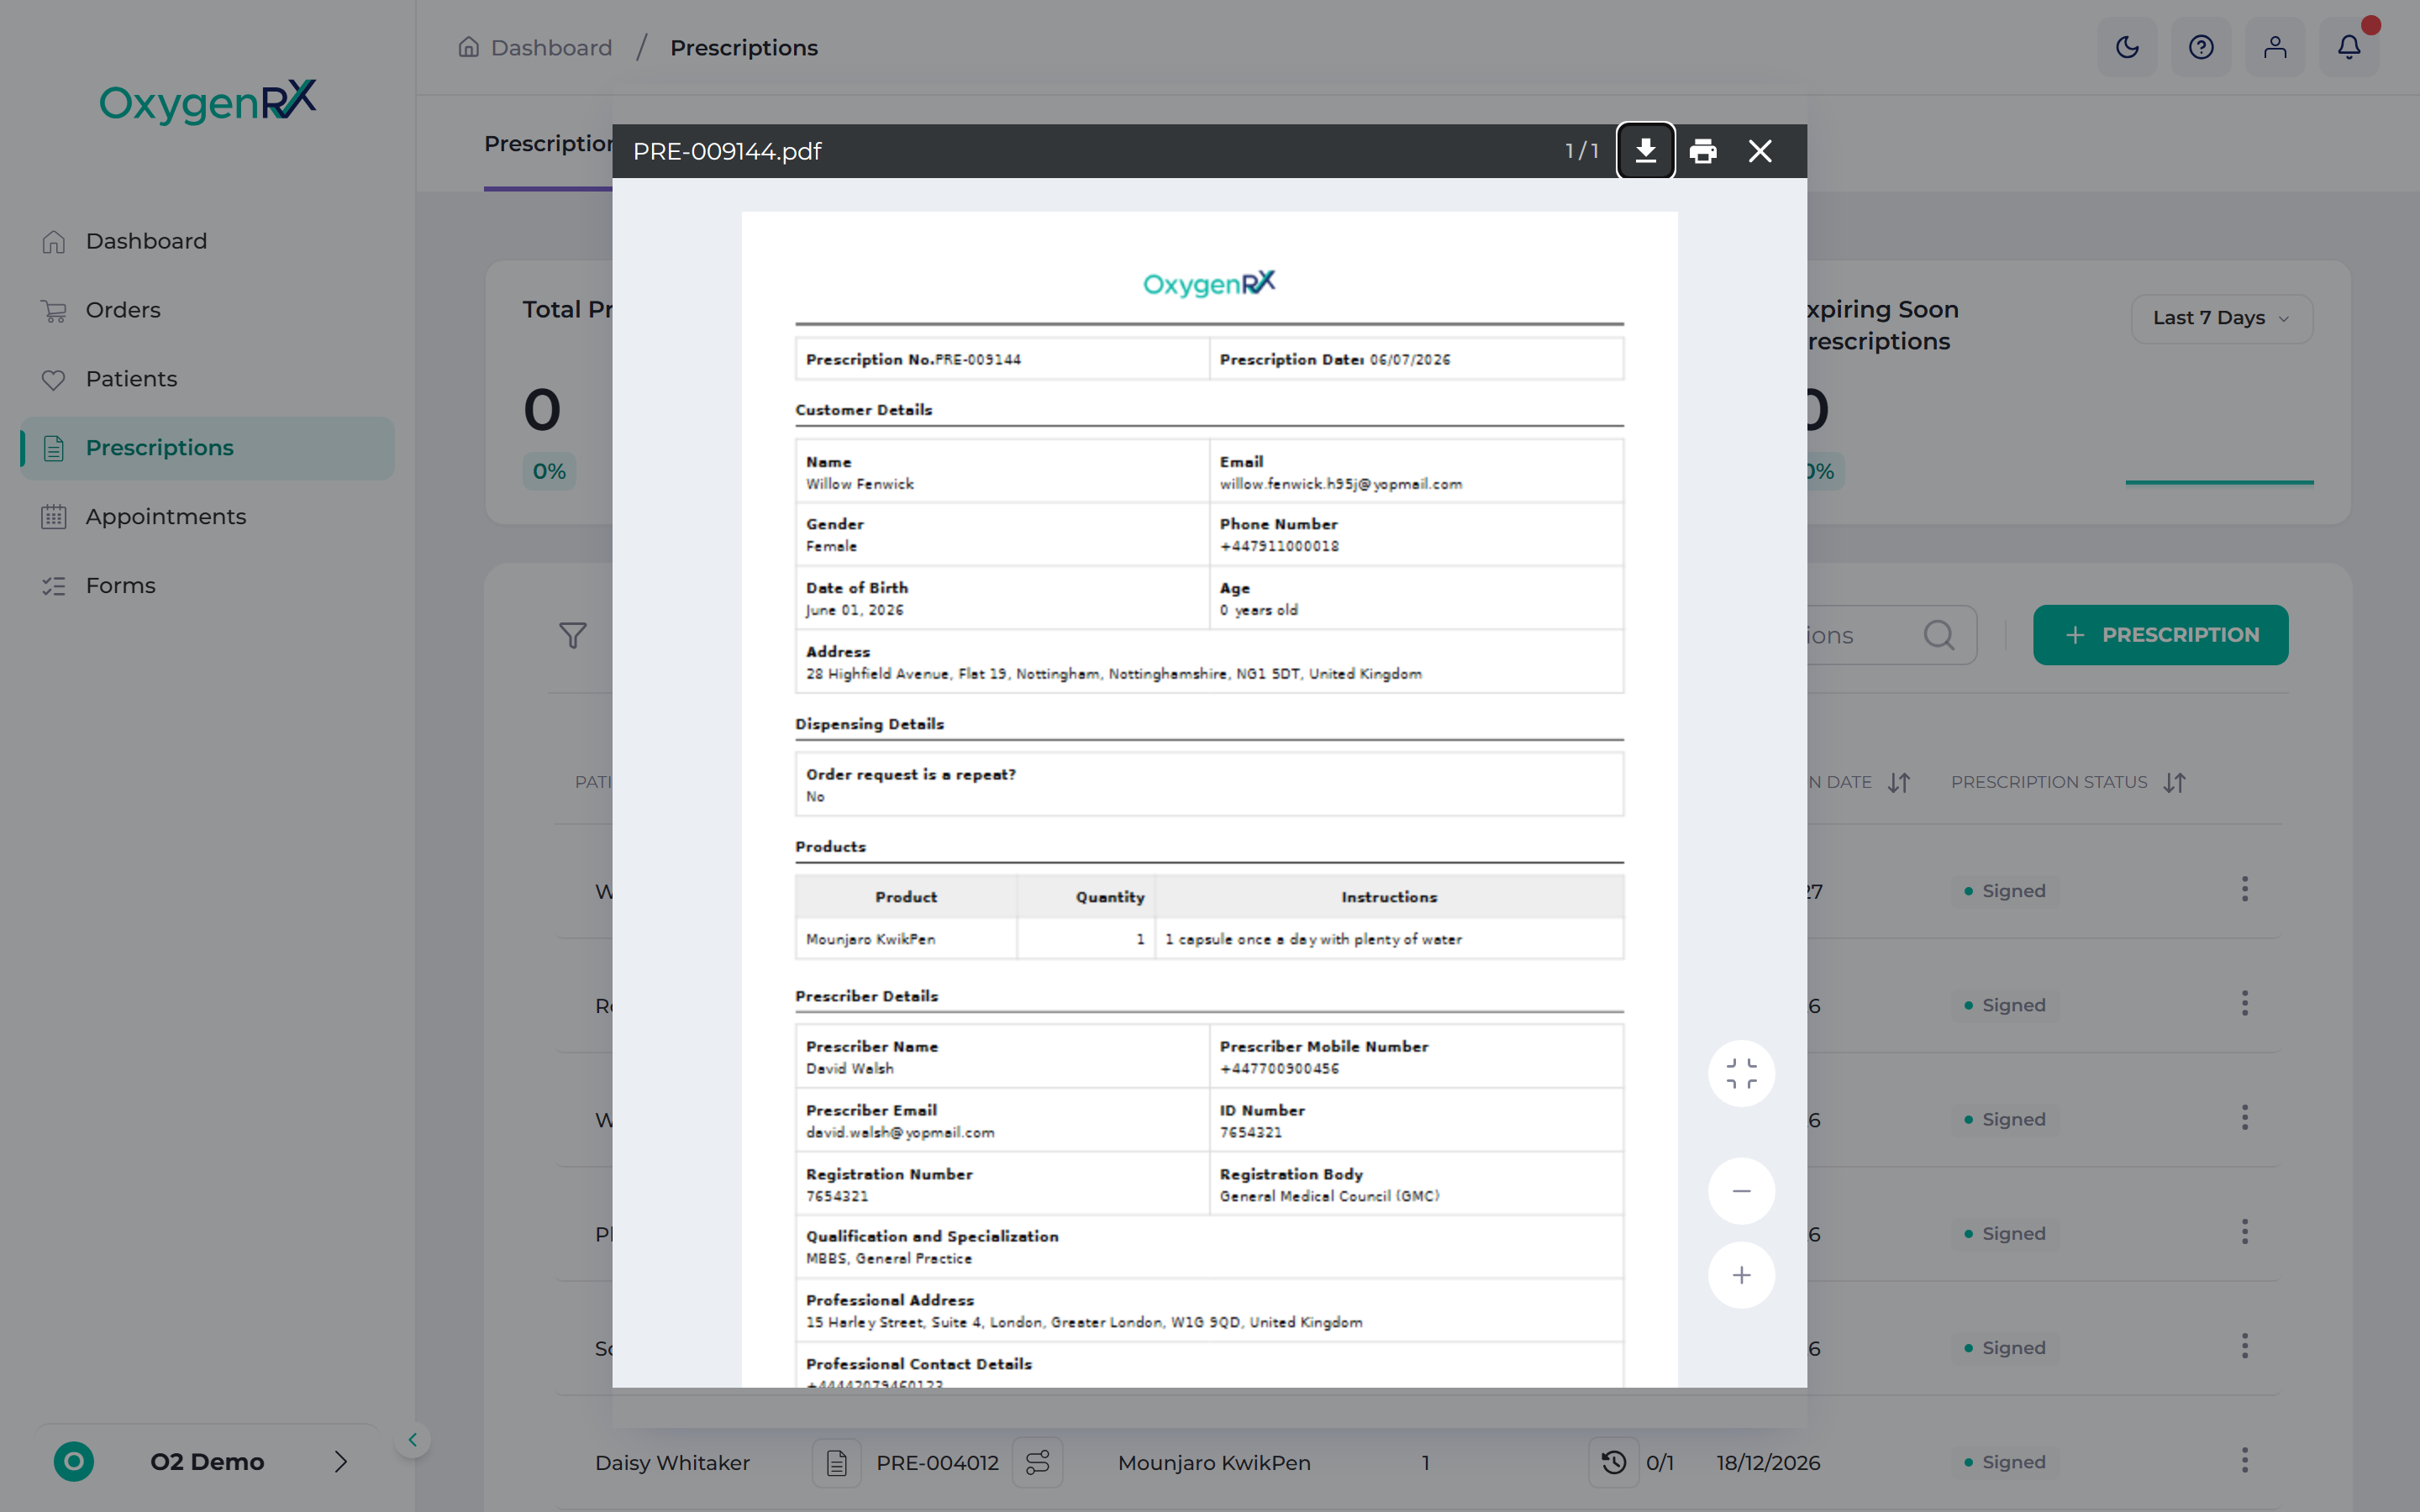Click the Daisy Whitaker patient name

click(x=672, y=1463)
